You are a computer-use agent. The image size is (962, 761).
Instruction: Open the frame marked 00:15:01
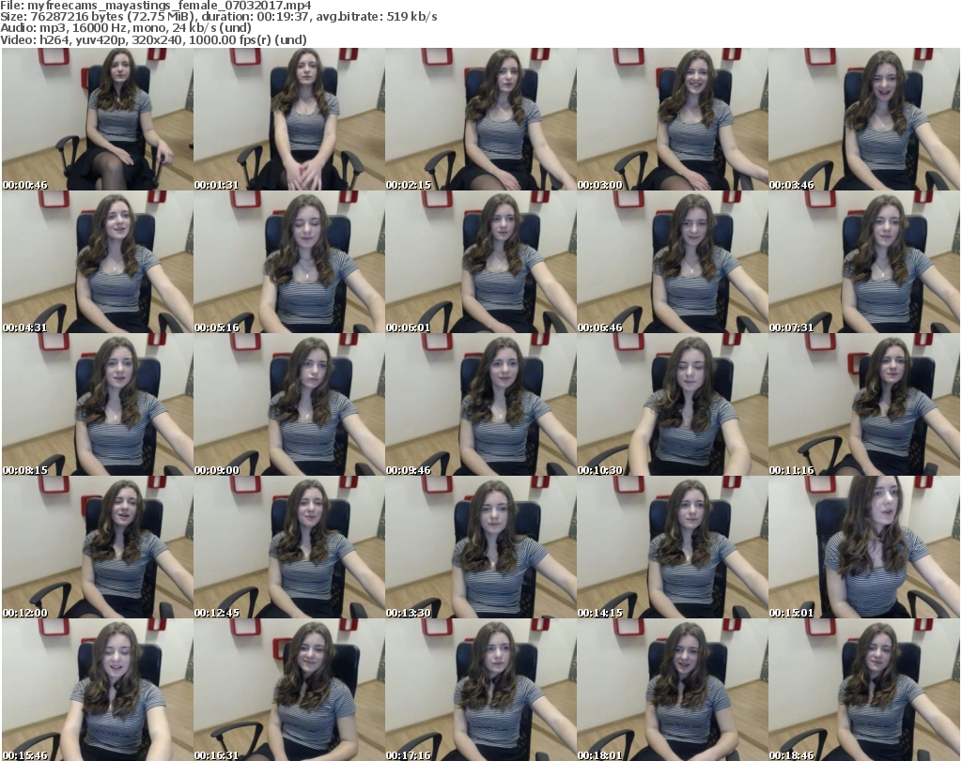pyautogui.click(x=864, y=547)
